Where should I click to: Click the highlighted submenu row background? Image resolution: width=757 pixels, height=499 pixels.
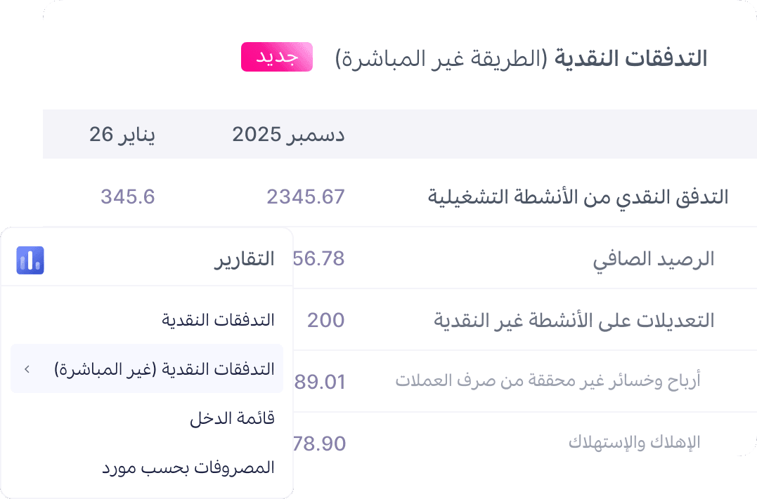click(x=147, y=368)
